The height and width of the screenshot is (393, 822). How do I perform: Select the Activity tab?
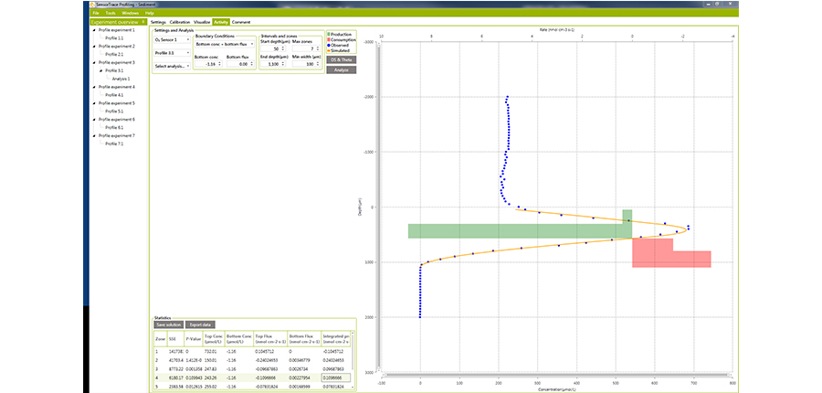[x=221, y=22]
